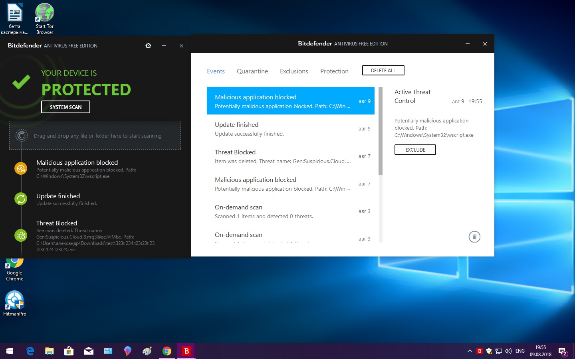The image size is (575, 359).
Task: Click the events list scrollbar
Action: pyautogui.click(x=381, y=132)
